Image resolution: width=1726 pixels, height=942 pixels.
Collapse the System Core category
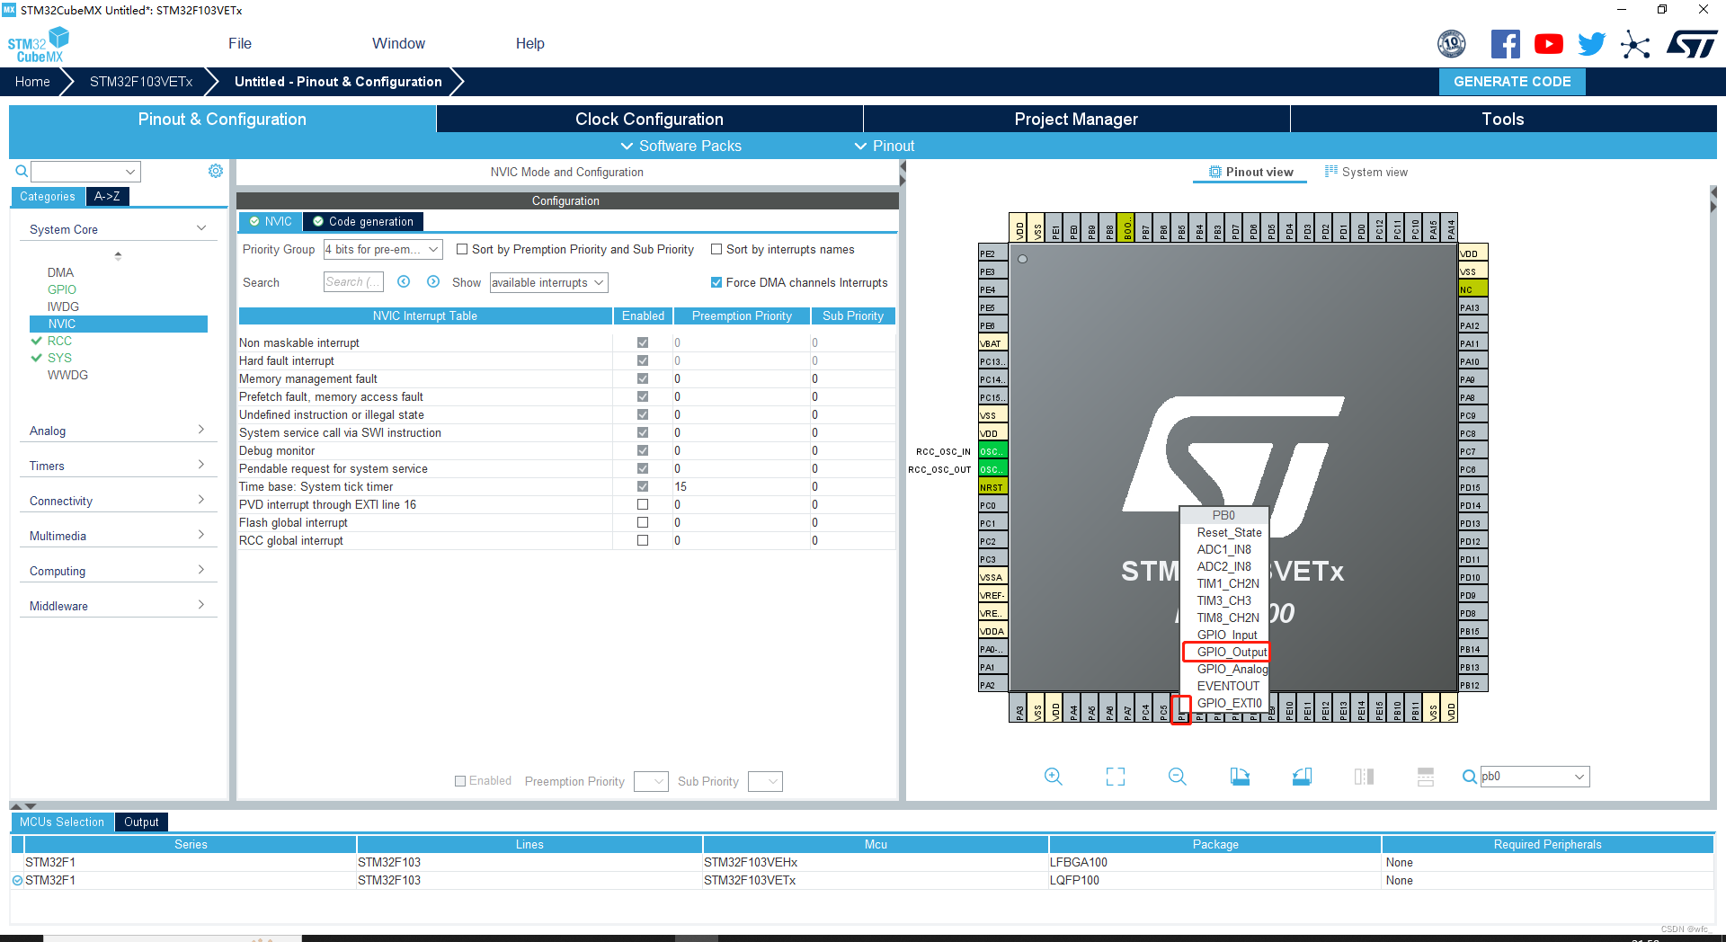point(200,228)
